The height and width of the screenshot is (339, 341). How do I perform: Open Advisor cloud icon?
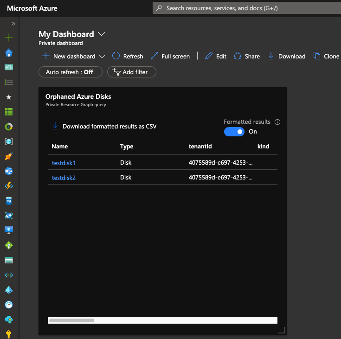(9, 320)
